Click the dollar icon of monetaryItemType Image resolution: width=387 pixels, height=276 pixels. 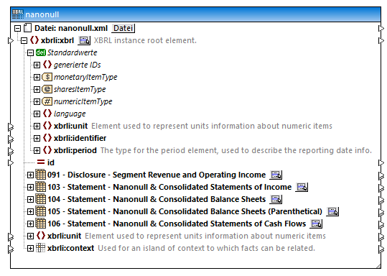pyautogui.click(x=47, y=77)
